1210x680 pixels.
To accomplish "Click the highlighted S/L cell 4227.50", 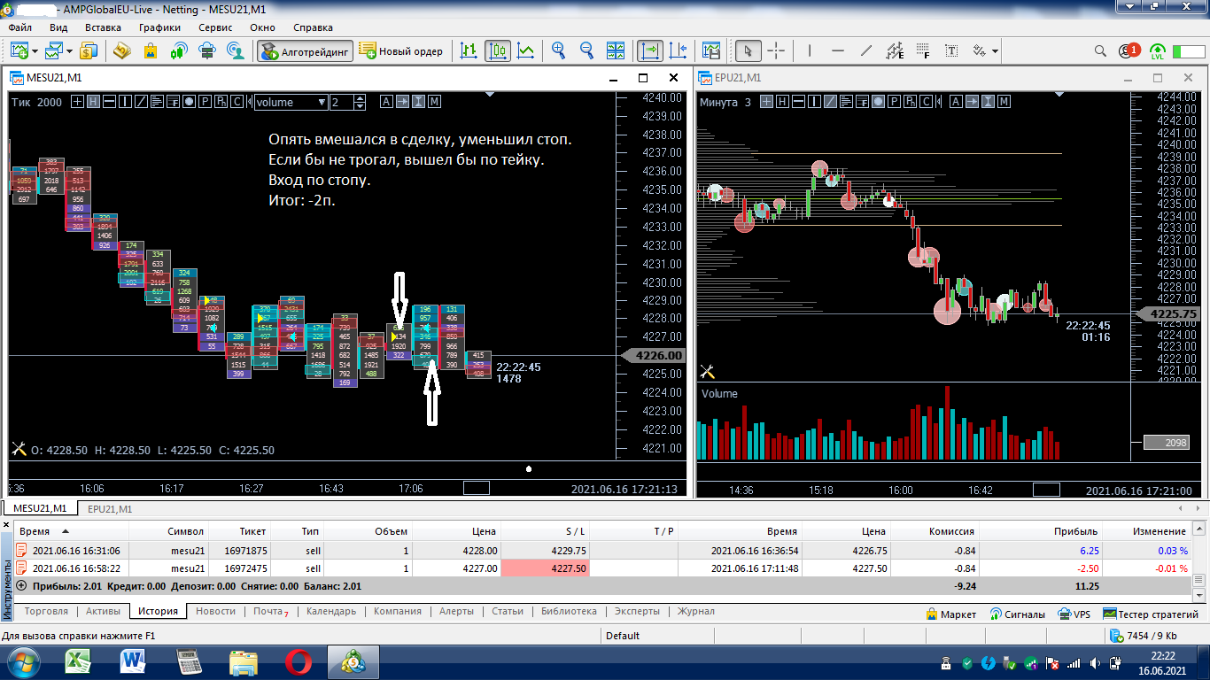I will pyautogui.click(x=545, y=568).
